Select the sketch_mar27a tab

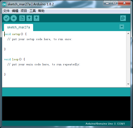[19, 27]
